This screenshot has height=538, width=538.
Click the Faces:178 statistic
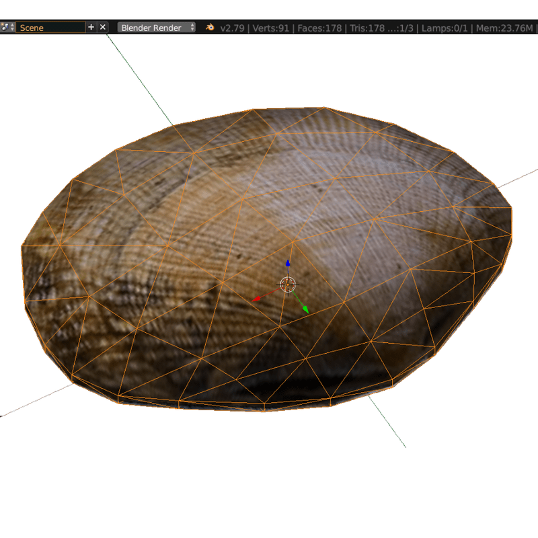point(321,28)
